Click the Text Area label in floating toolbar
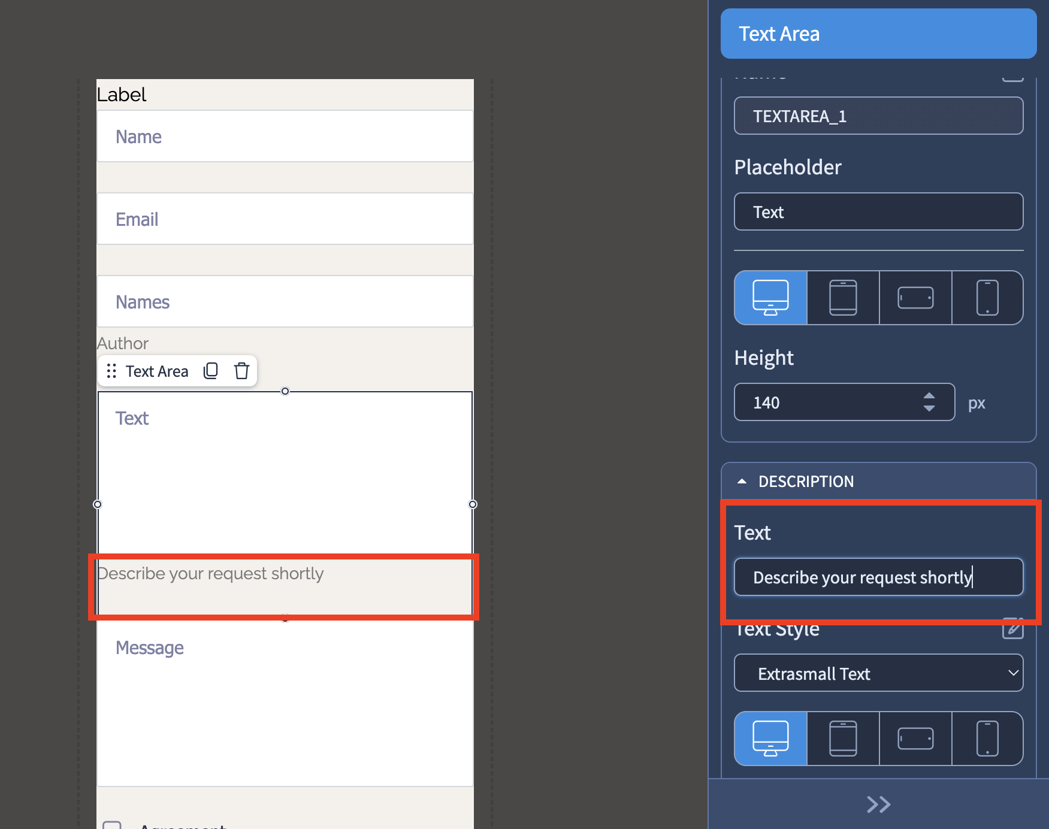Image resolution: width=1049 pixels, height=829 pixels. click(x=157, y=371)
